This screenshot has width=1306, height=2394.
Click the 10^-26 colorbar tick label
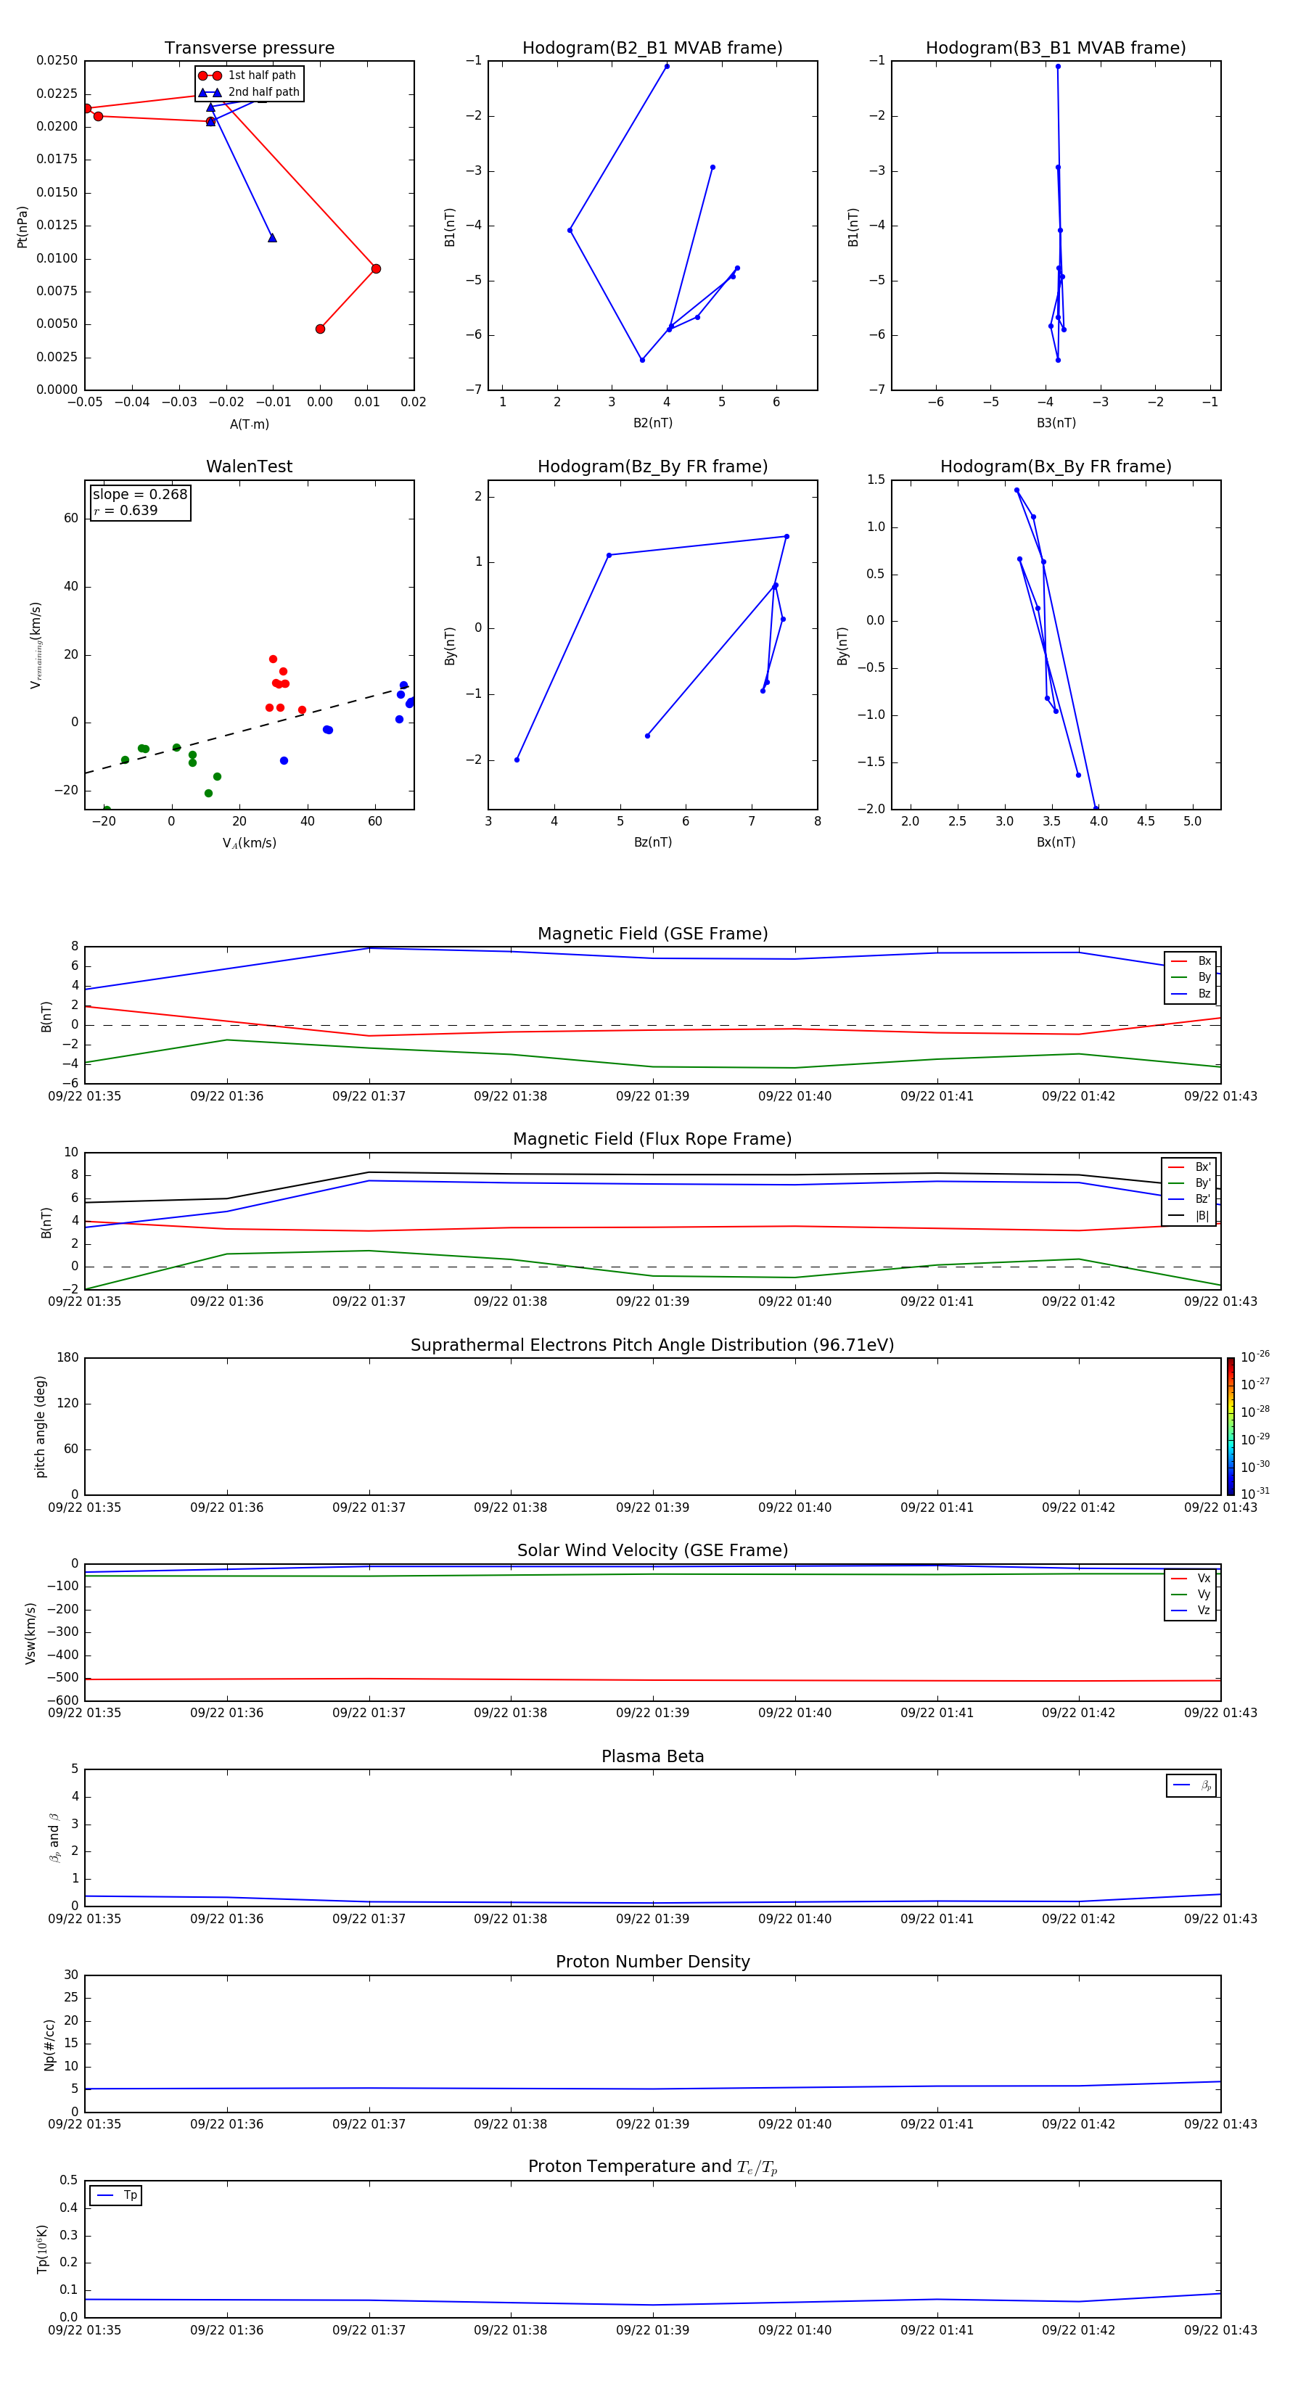point(1255,1357)
